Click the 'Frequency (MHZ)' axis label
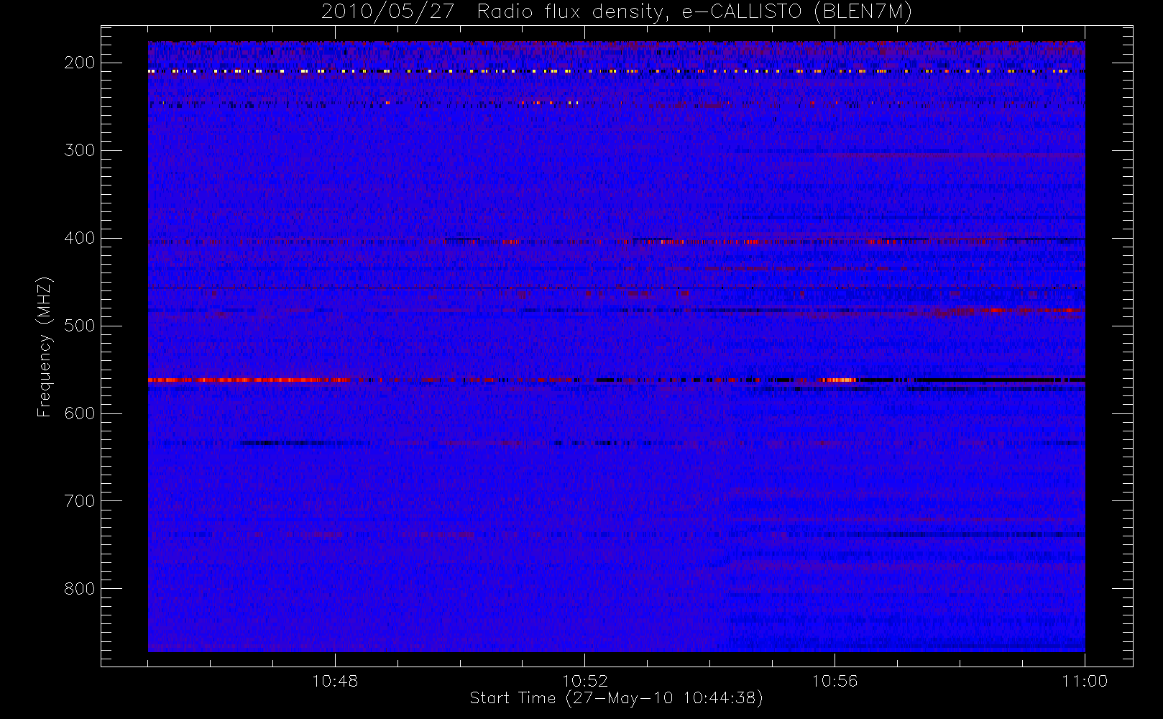The width and height of the screenshot is (1163, 719). tap(45, 347)
